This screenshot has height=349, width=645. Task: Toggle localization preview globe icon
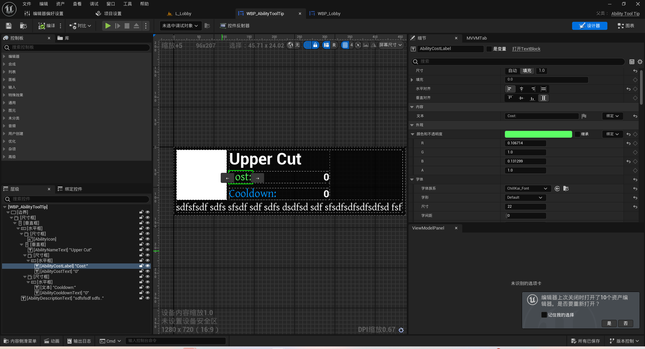click(x=290, y=45)
